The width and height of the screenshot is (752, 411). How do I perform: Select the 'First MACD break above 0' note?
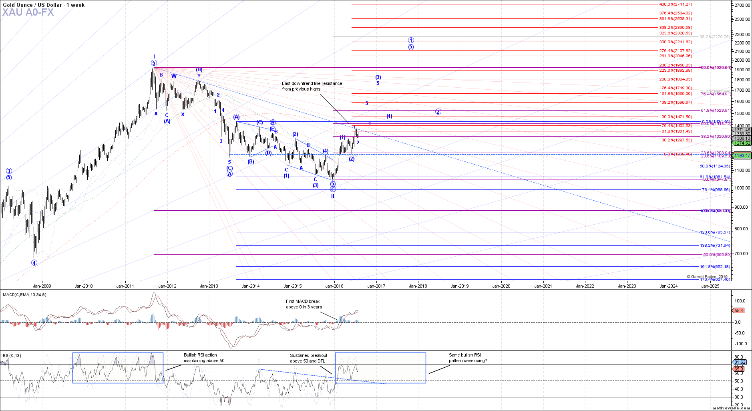click(304, 304)
